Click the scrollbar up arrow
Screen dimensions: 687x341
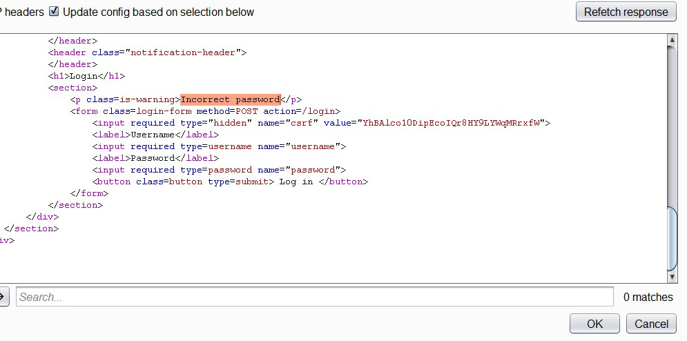[672, 40]
